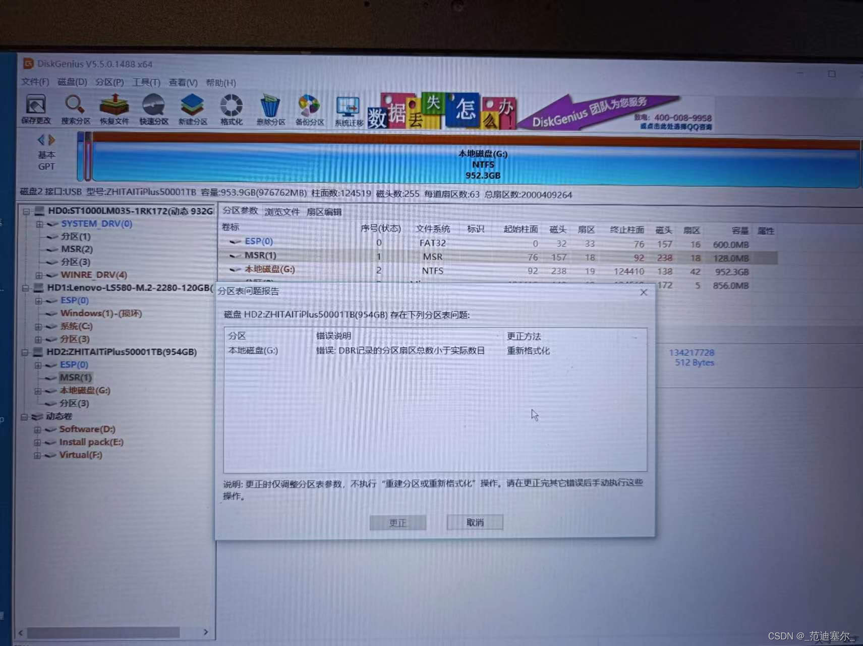This screenshot has width=863, height=646.
Task: Click the data loss help banner (数据丢失怎么办)
Action: click(x=442, y=111)
